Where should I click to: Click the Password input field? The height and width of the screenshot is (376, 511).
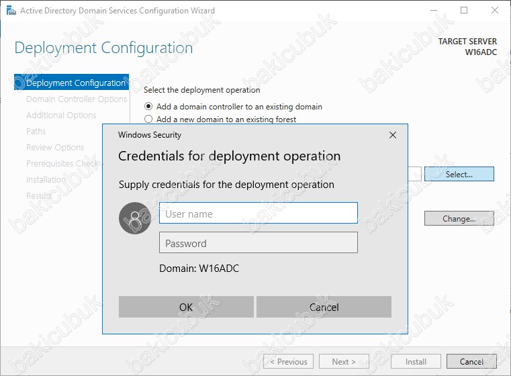pos(258,242)
